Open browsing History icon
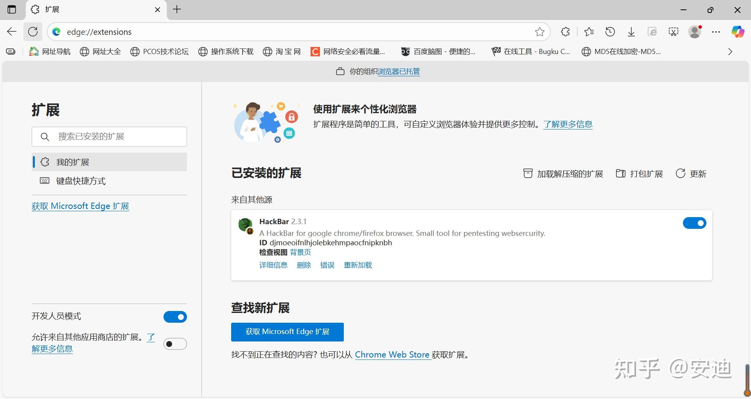 tap(610, 32)
